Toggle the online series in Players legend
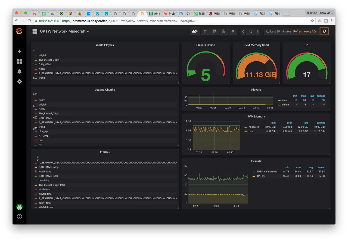348x241 pixels. pyautogui.click(x=285, y=105)
